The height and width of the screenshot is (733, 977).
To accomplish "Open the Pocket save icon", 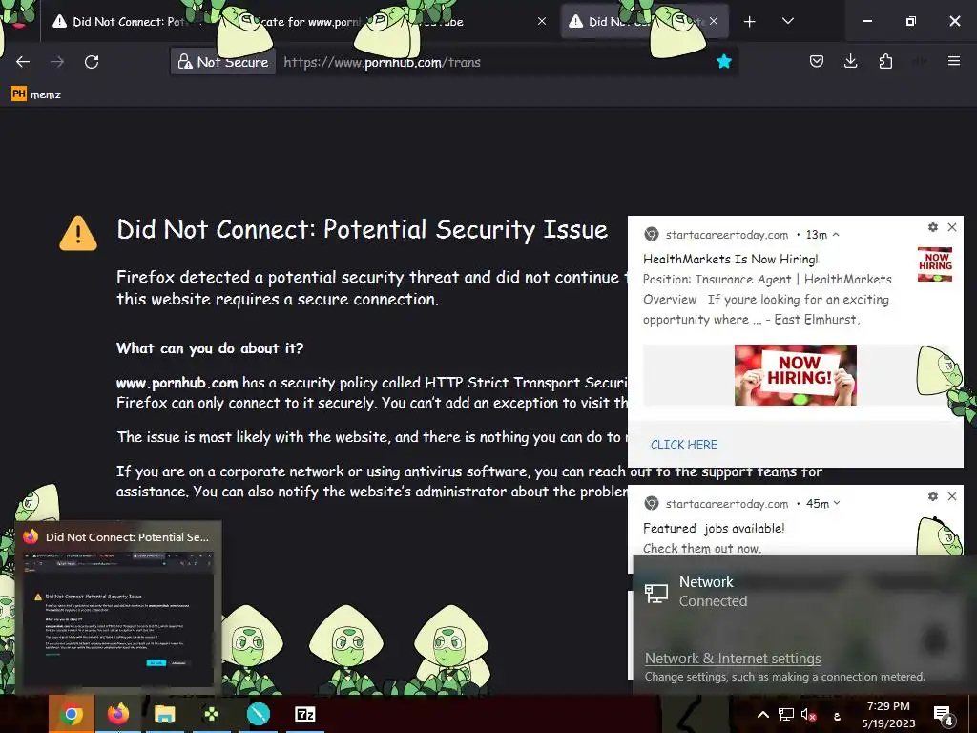I will 817,61.
